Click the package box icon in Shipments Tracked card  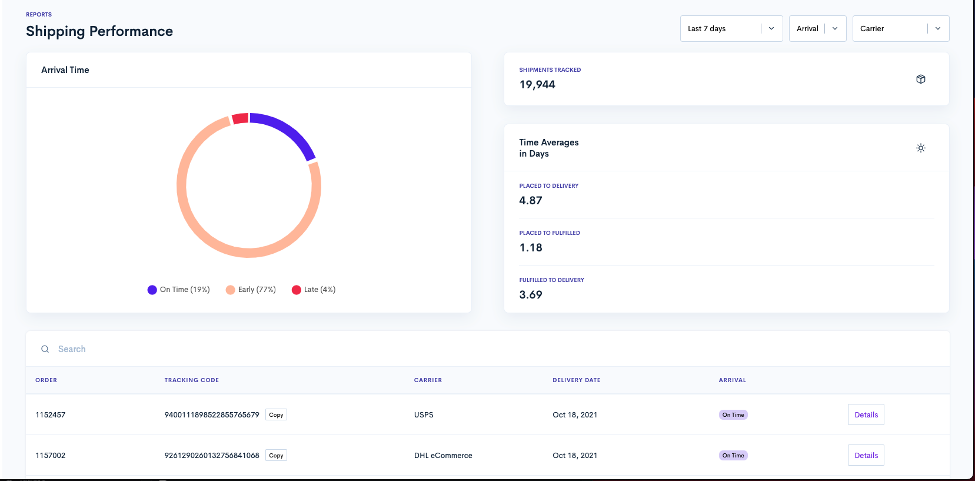click(x=921, y=79)
